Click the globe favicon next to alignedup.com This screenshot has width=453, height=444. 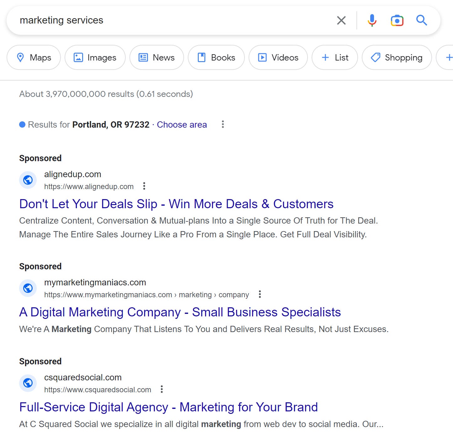pos(28,180)
